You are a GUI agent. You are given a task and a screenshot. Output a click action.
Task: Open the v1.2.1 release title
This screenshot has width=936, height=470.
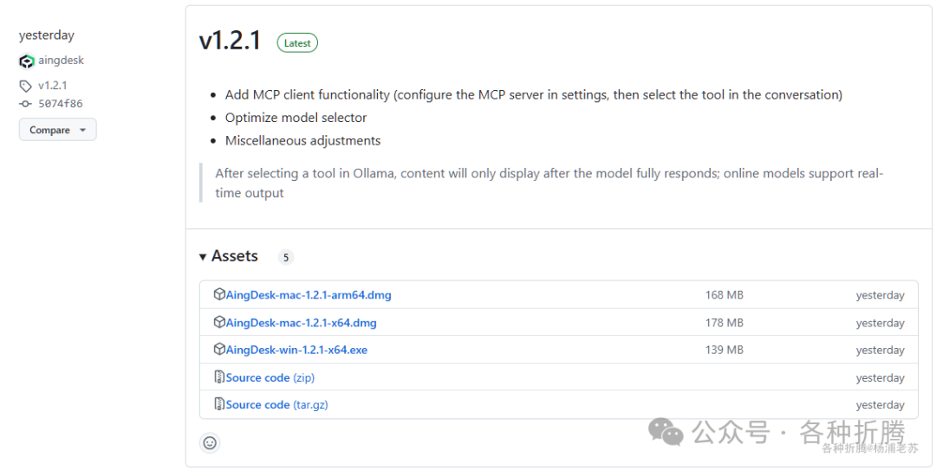click(230, 42)
